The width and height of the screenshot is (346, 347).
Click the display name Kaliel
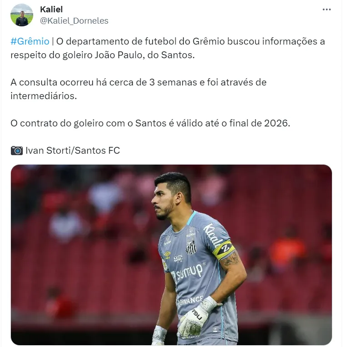click(x=51, y=9)
